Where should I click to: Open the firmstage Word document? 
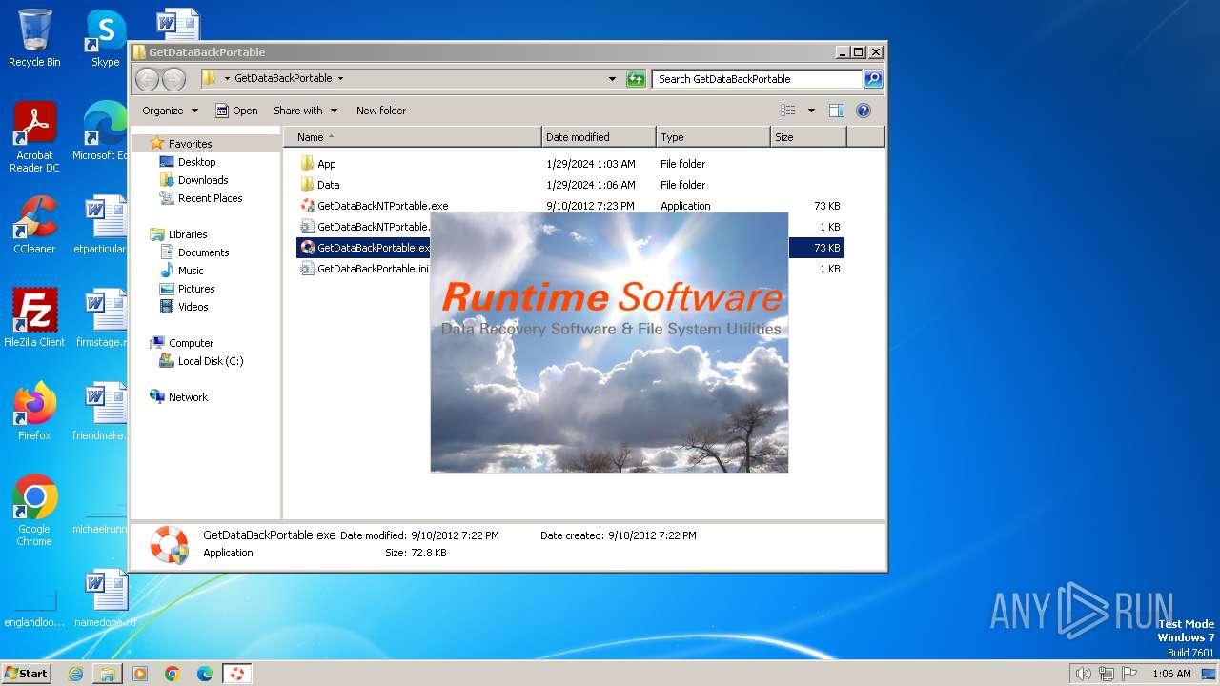[x=103, y=318]
